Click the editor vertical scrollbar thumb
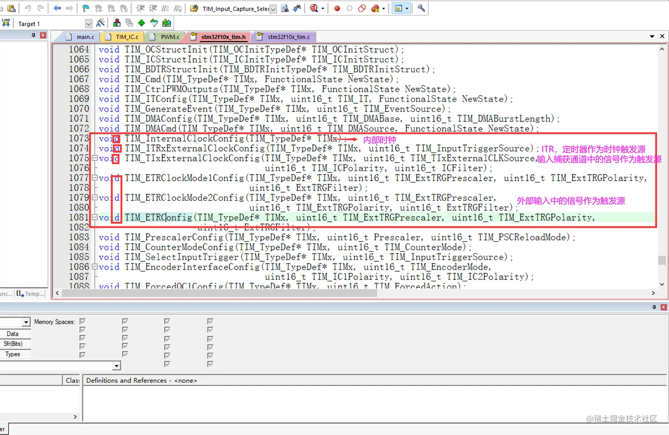 (662, 260)
